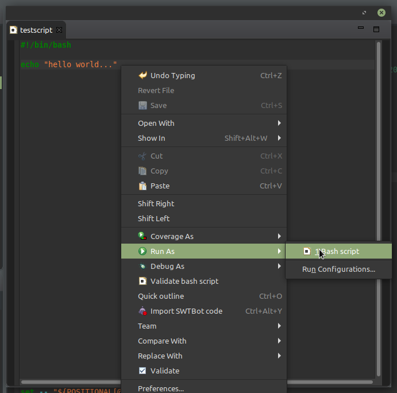
Task: Click the "hello world..." string
Action: (80, 64)
